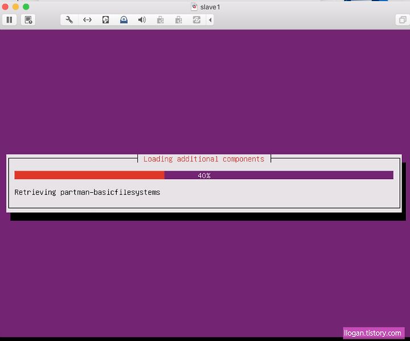Minimize the slave1 window

click(16, 7)
